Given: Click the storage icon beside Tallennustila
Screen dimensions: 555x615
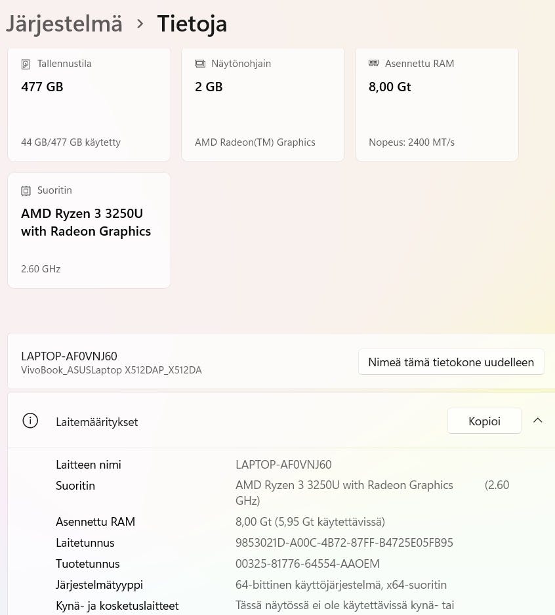Looking at the screenshot, I should [26, 64].
